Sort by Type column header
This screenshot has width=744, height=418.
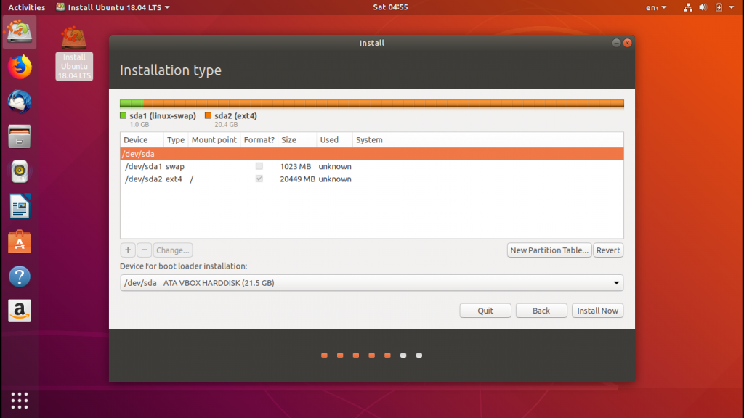(176, 140)
